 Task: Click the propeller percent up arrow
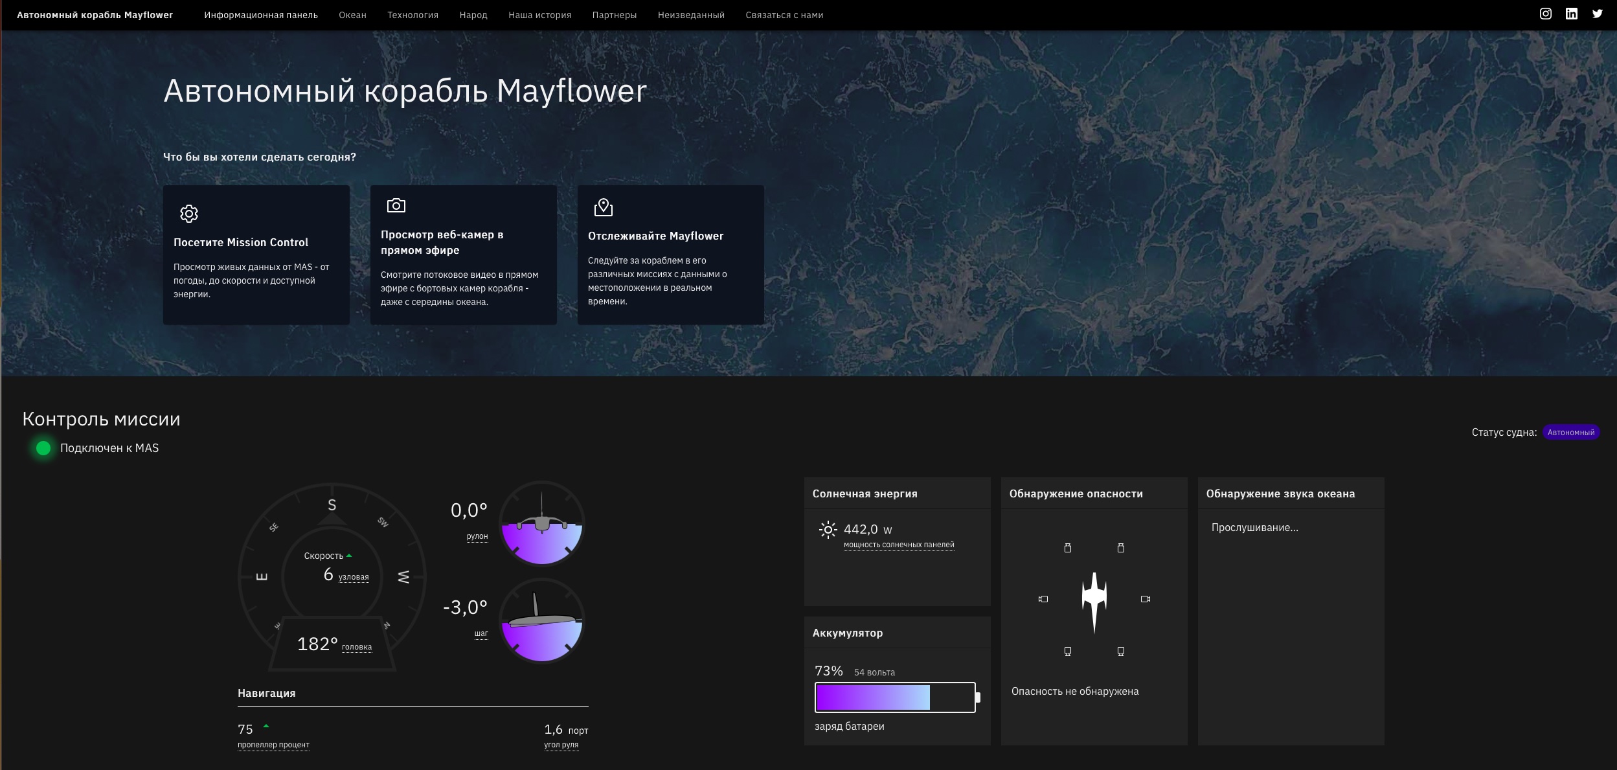click(266, 726)
